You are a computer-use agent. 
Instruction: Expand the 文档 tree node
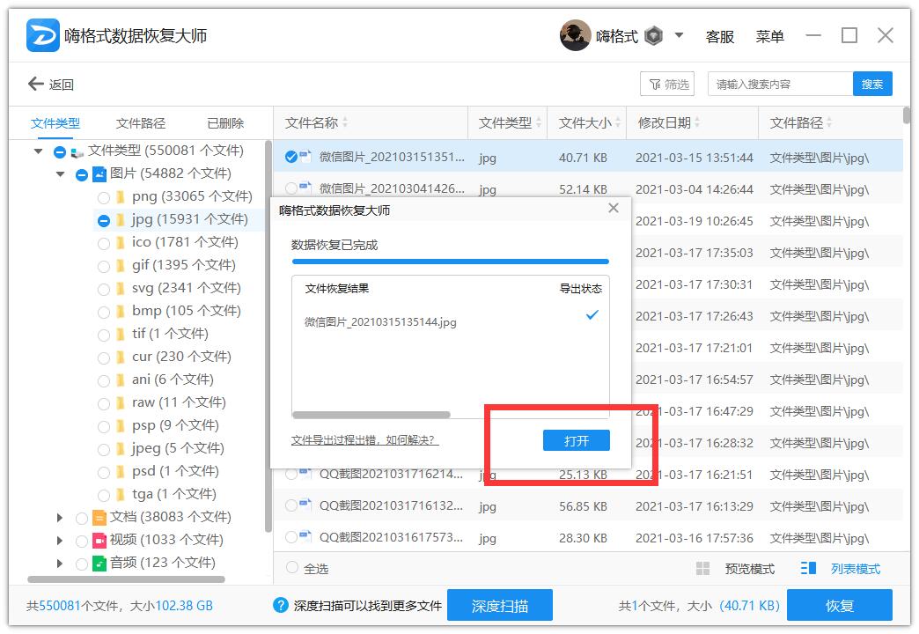(59, 517)
